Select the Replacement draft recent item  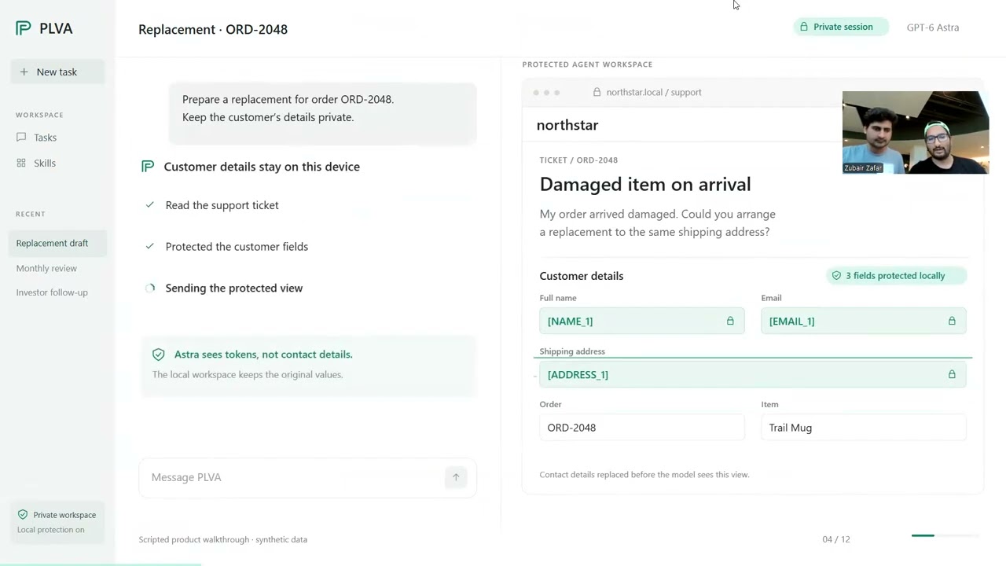57,243
